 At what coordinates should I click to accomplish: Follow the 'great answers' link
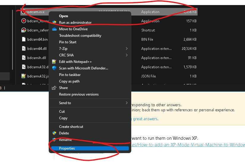click(145, 119)
